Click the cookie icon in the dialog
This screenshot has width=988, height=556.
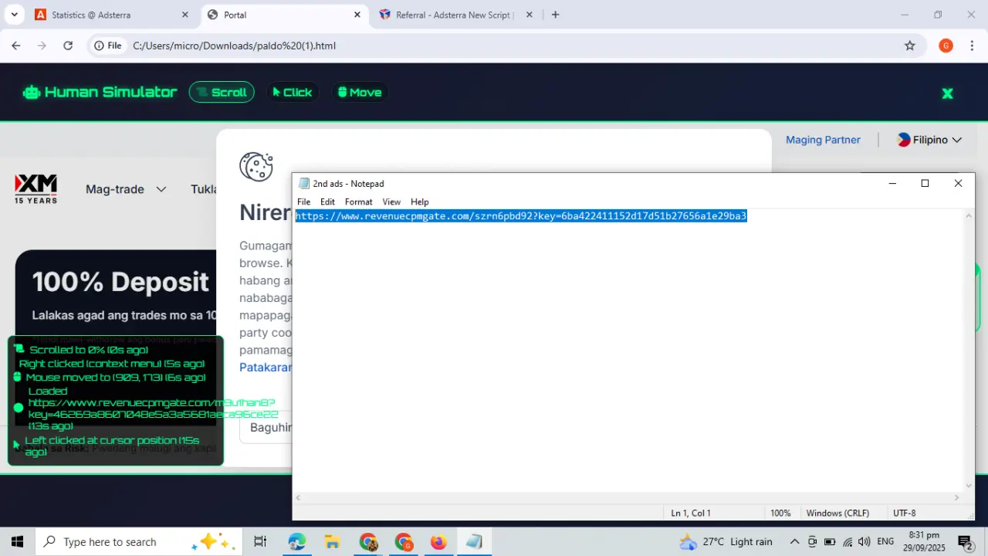pyautogui.click(x=256, y=167)
